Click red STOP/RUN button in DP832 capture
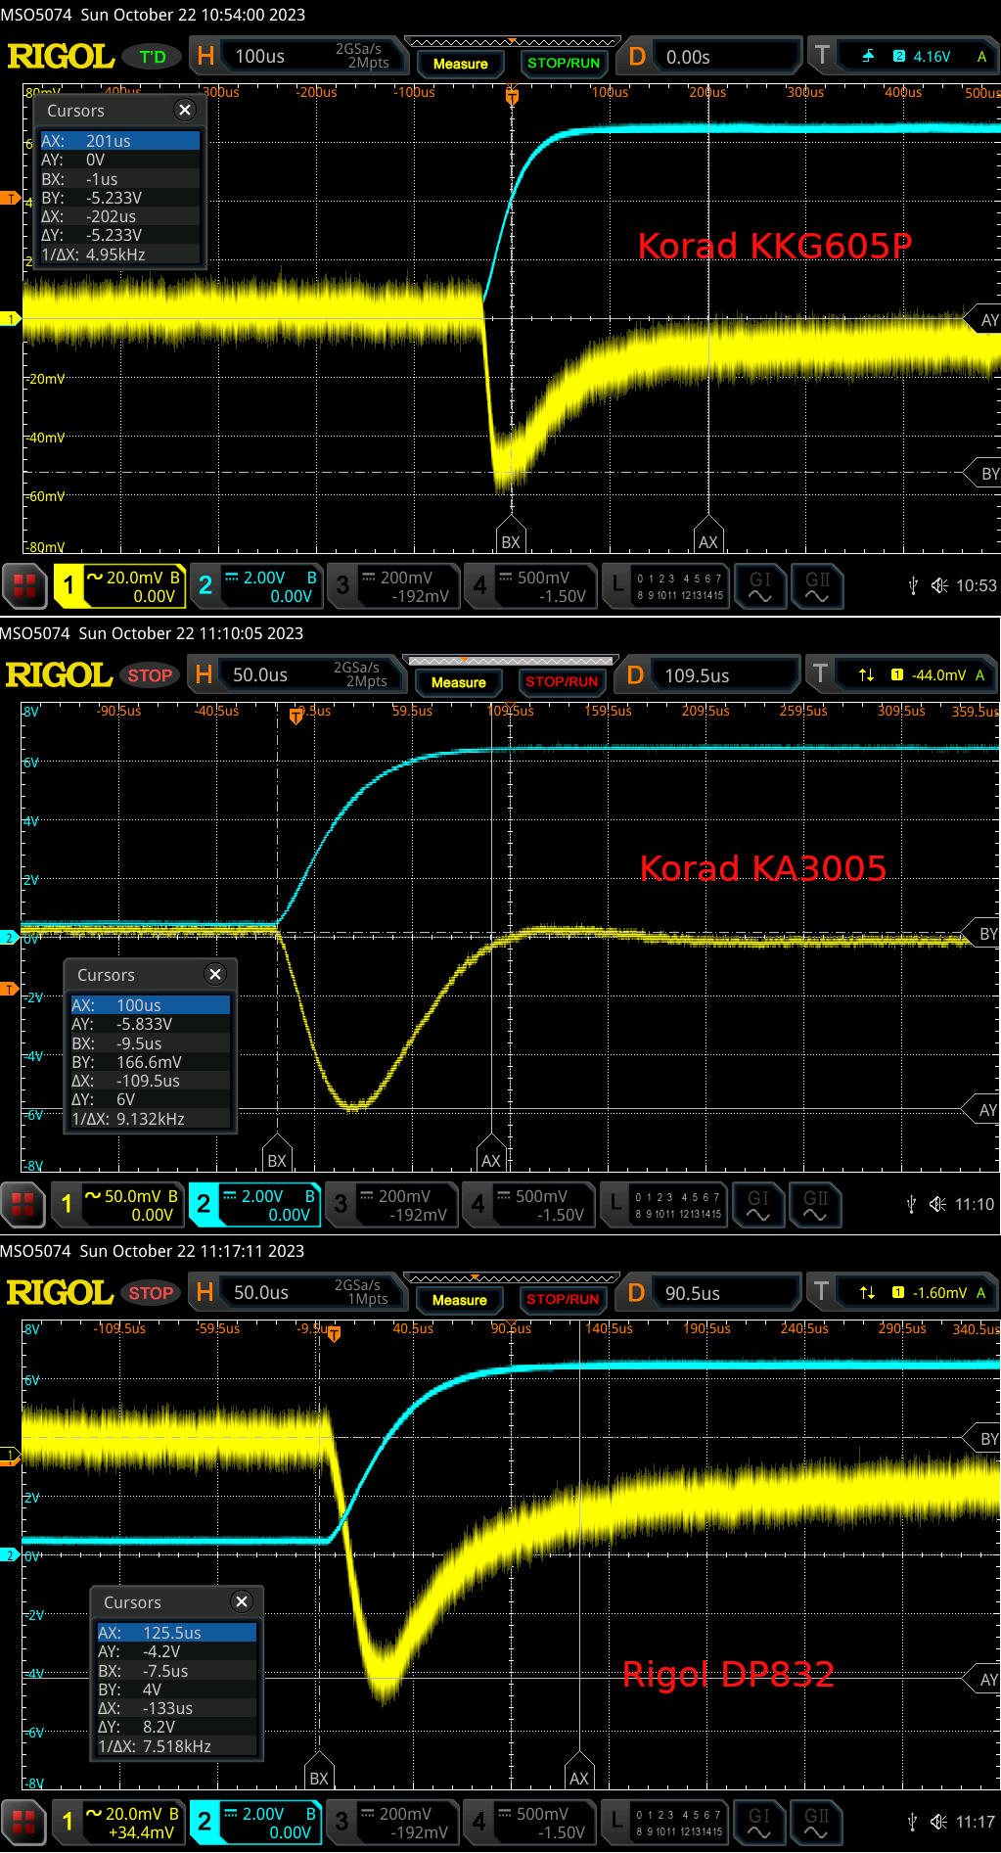1001x1853 pixels. [x=563, y=1300]
